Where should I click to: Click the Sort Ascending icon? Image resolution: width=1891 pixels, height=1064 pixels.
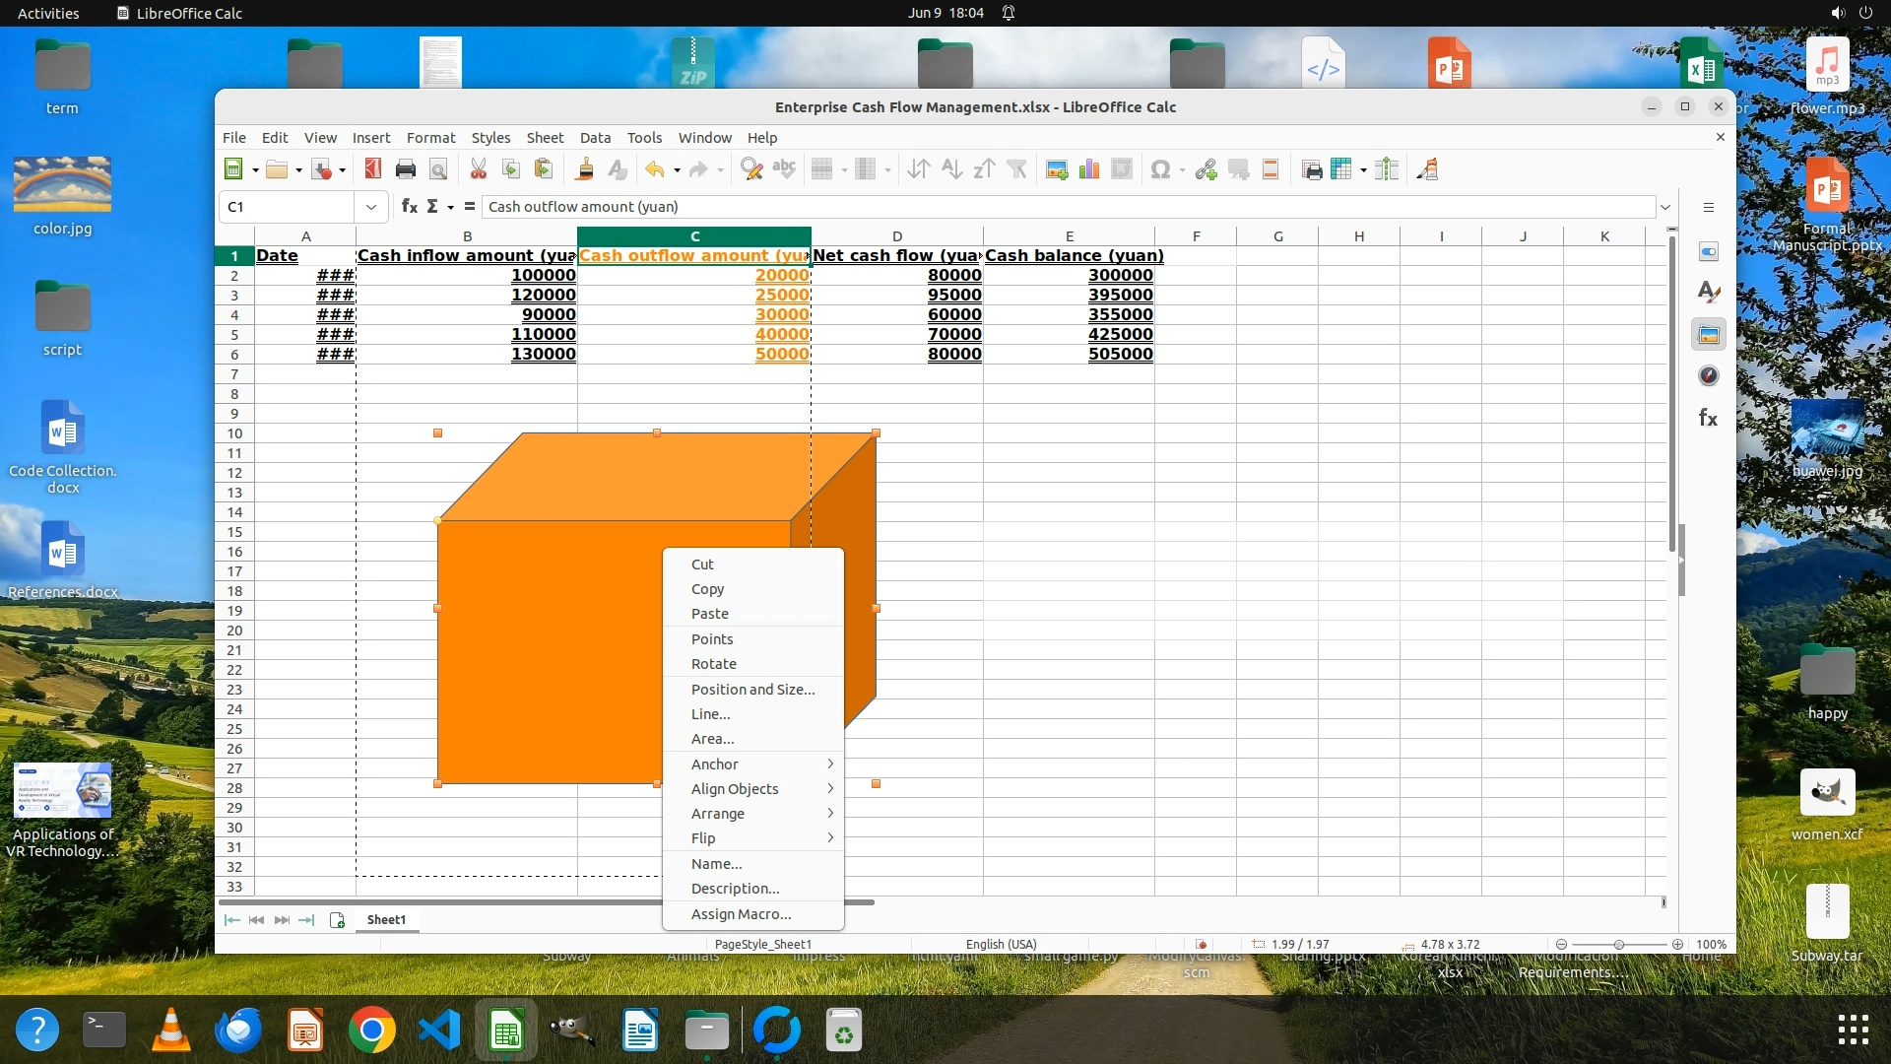click(951, 169)
